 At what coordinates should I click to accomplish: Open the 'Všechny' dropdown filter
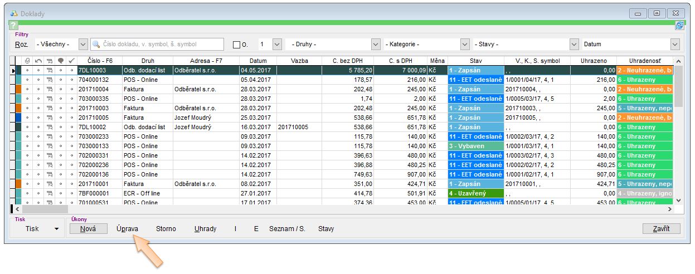[84, 44]
